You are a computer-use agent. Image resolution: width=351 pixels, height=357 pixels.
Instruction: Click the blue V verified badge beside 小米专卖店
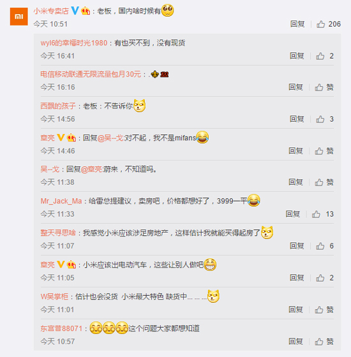point(75,10)
